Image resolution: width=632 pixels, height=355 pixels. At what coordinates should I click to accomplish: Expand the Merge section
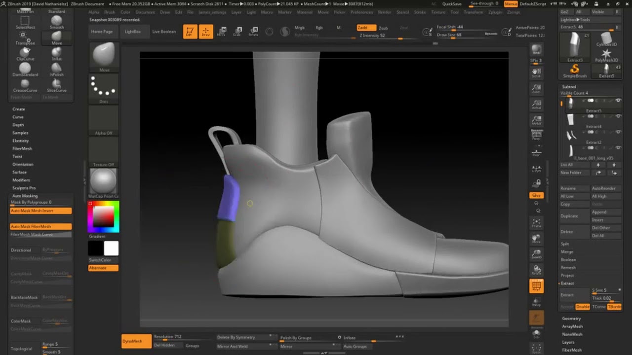point(567,251)
